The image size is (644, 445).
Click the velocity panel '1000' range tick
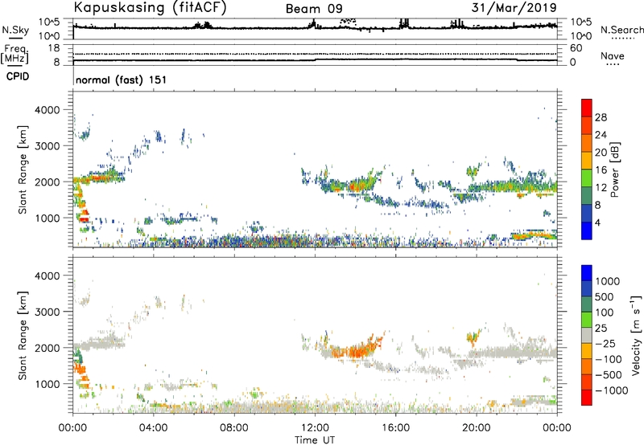pos(47,384)
